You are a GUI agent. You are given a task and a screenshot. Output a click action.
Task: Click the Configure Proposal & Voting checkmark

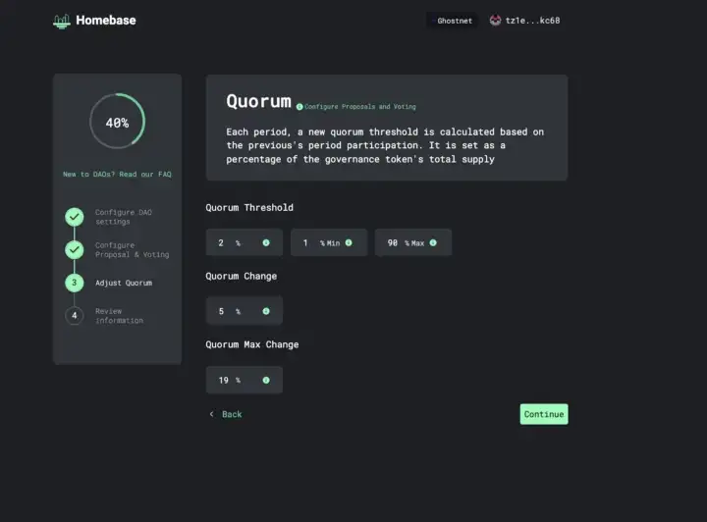pyautogui.click(x=74, y=250)
